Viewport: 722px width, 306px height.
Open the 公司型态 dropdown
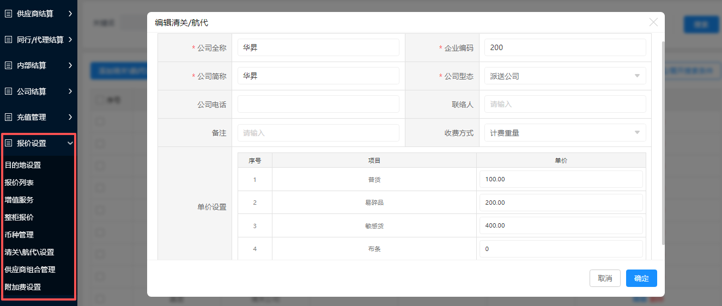(565, 76)
